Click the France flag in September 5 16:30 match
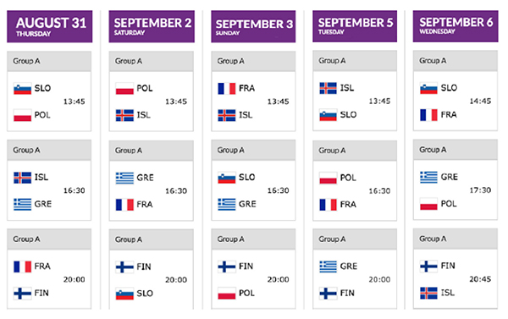Screen dimensions: 508x319 [328, 205]
